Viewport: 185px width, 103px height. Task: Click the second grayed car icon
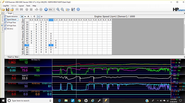(x=21, y=10)
